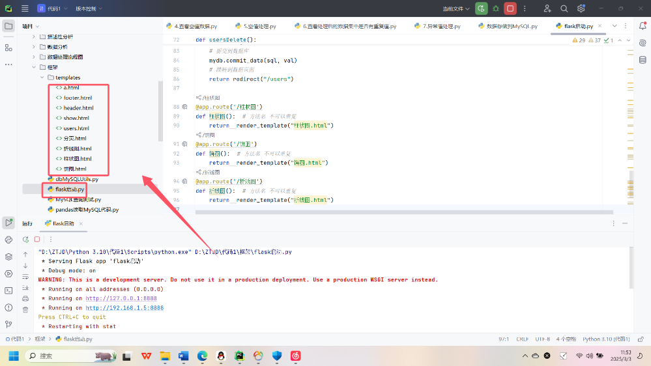Switch to the 数据存储到MySQL.py tab

point(508,26)
